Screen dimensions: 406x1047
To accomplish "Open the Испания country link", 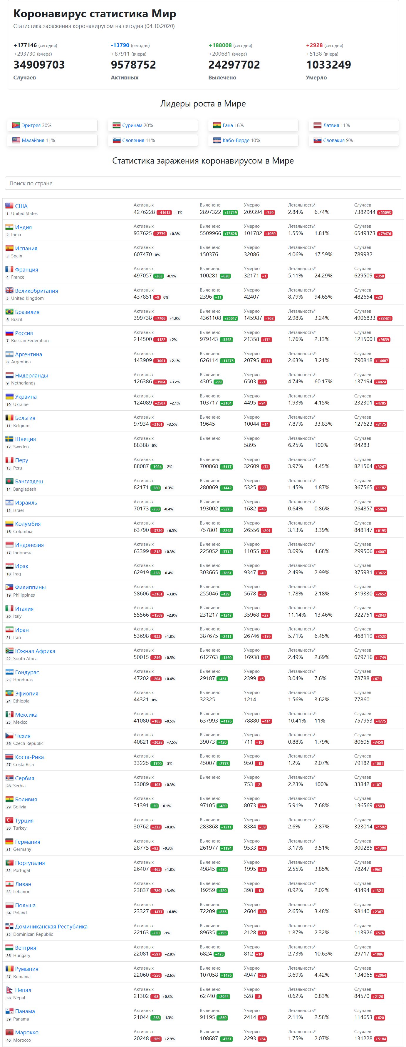I will point(26,248).
